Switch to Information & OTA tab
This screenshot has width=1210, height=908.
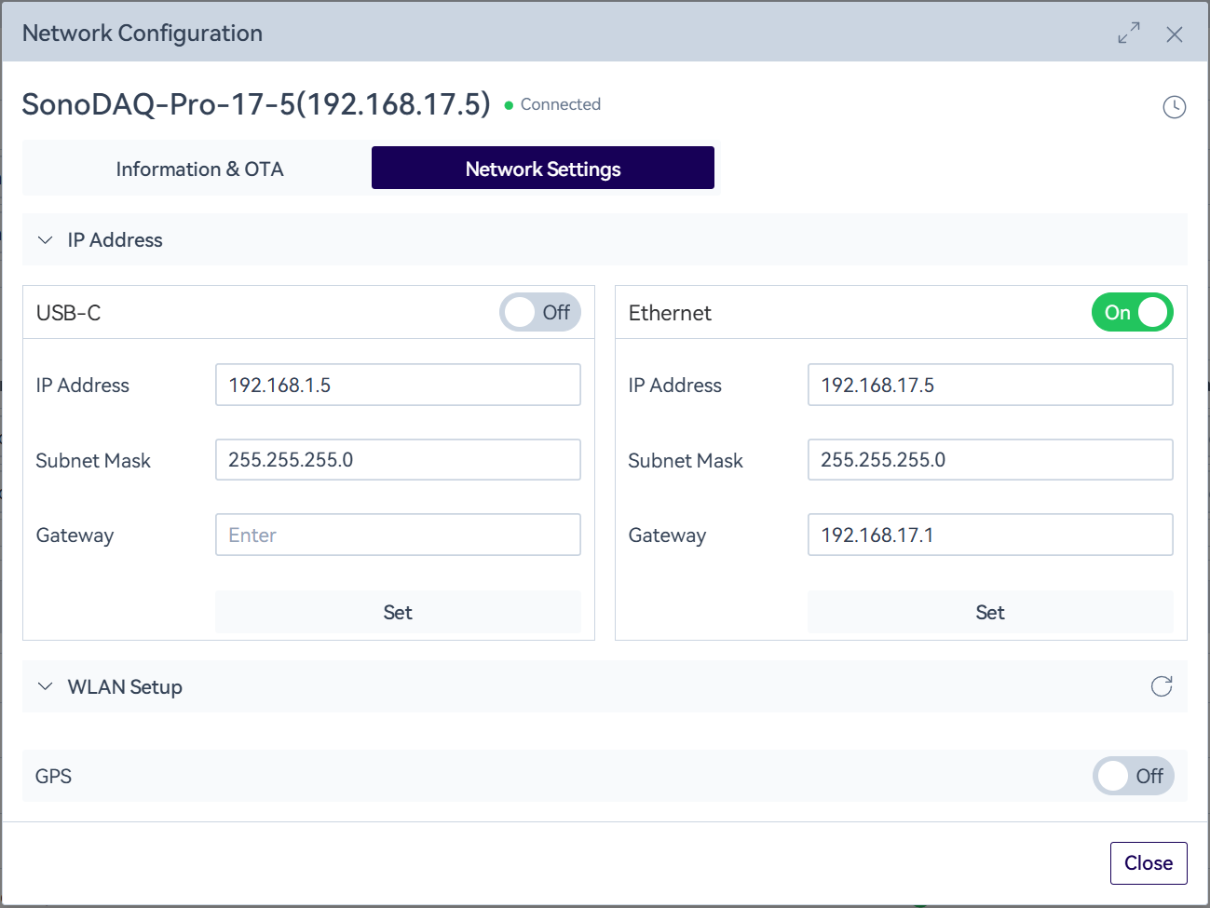(x=199, y=169)
